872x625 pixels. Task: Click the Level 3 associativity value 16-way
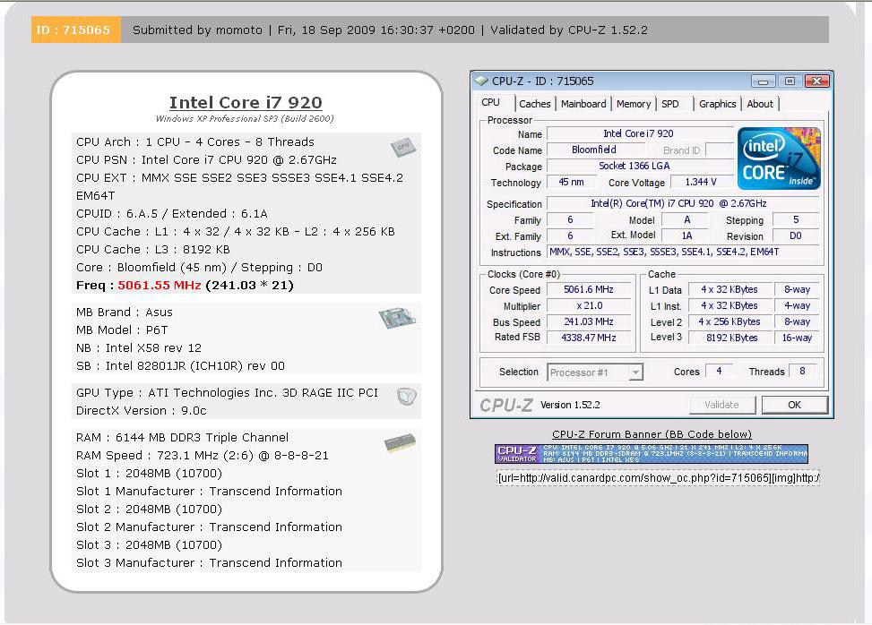(x=797, y=338)
